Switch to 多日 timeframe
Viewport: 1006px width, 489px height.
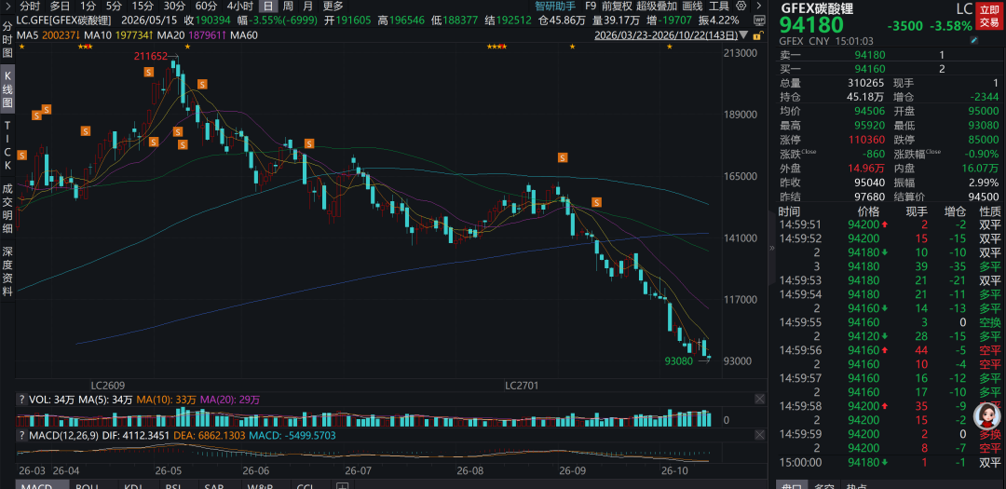[60, 7]
